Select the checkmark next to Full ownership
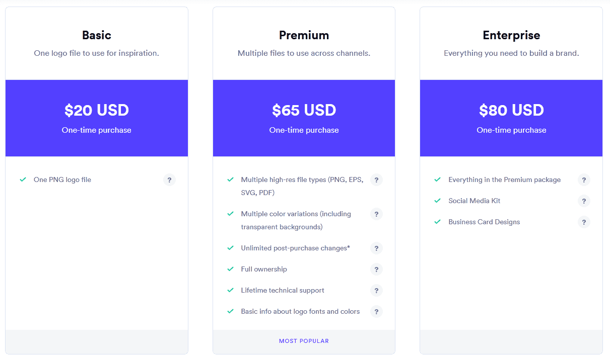Viewport: 610px width, 359px height. click(x=231, y=269)
